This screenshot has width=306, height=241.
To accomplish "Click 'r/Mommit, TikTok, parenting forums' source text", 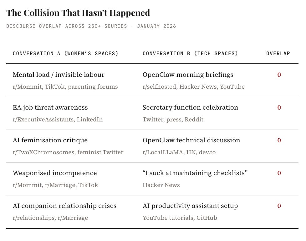I will pos(65,86).
